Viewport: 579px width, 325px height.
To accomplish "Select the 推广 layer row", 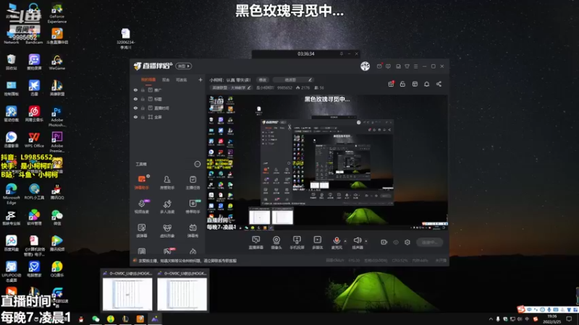I will [168, 90].
